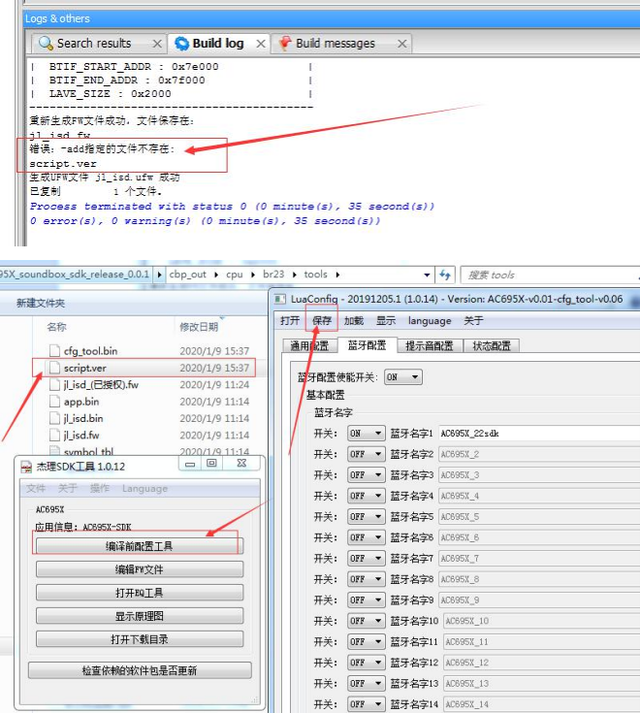Expand the arrow after cbp_out in breadcrumb

coord(216,275)
